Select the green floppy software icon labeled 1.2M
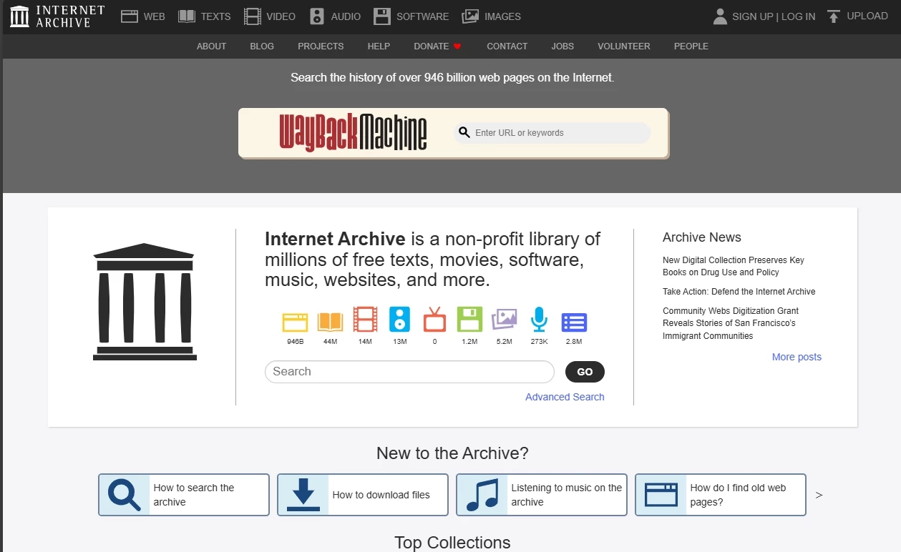 coord(469,320)
